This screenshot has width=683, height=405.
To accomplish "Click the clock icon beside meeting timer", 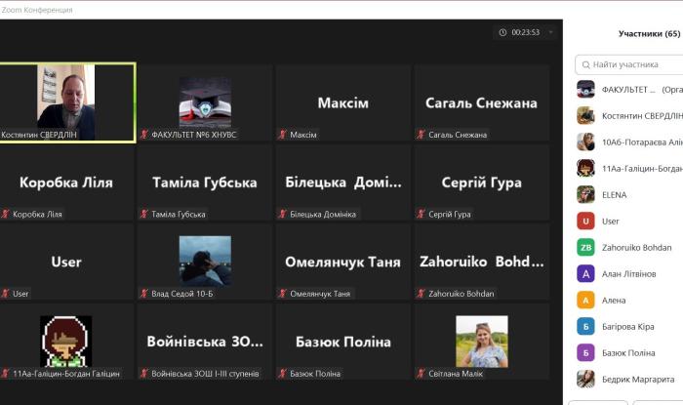I will click(x=502, y=32).
